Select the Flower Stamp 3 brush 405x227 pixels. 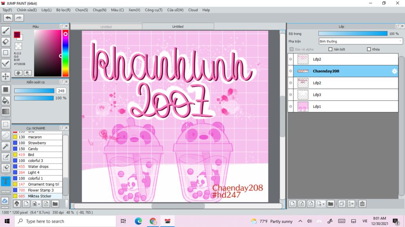click(x=38, y=190)
